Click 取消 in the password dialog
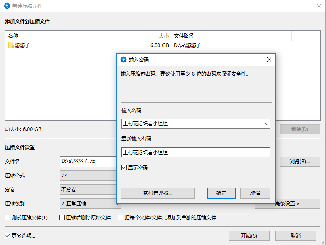This screenshot has height=245, width=326. [255, 193]
